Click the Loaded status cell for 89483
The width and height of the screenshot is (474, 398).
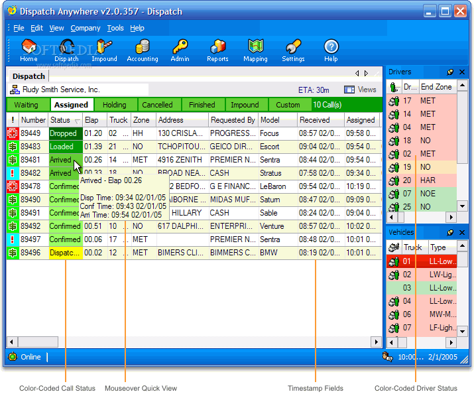tap(66, 147)
